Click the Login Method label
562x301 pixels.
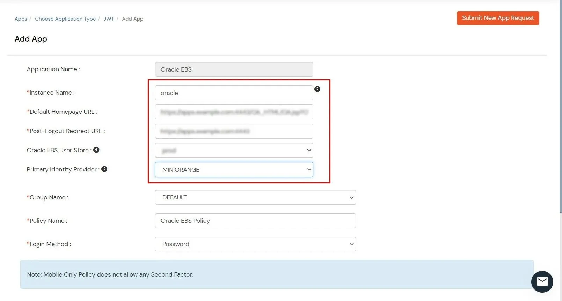point(49,244)
